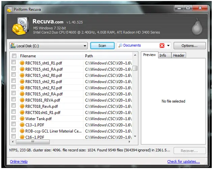Sort by the Path column header
The image size is (212, 169).
(x=108, y=56)
